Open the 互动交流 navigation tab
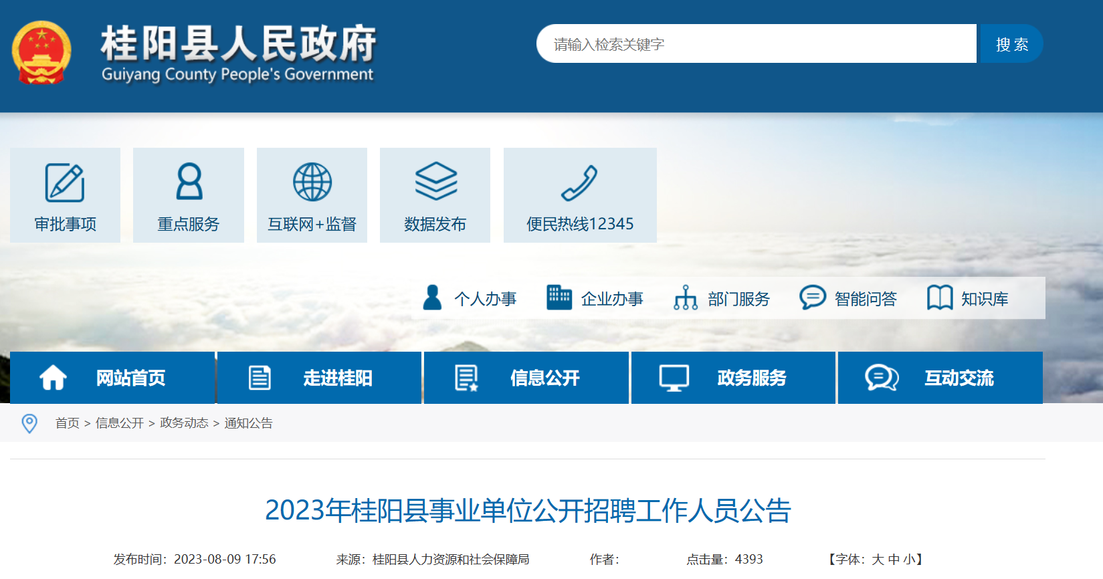1103x579 pixels. [x=940, y=378]
